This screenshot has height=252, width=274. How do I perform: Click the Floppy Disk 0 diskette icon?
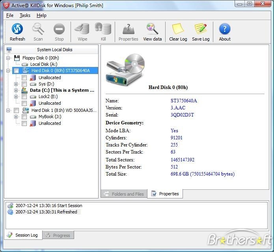pyautogui.click(x=17, y=58)
